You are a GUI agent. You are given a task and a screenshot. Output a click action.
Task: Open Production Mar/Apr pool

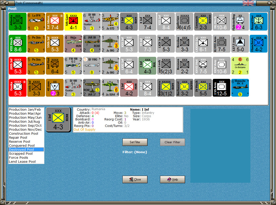point(26,113)
